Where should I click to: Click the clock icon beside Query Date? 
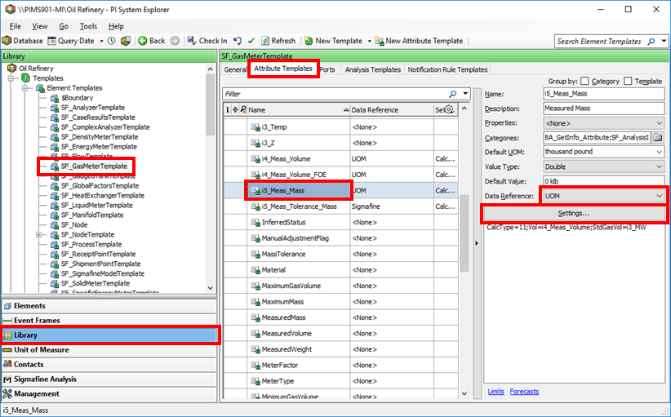point(111,41)
